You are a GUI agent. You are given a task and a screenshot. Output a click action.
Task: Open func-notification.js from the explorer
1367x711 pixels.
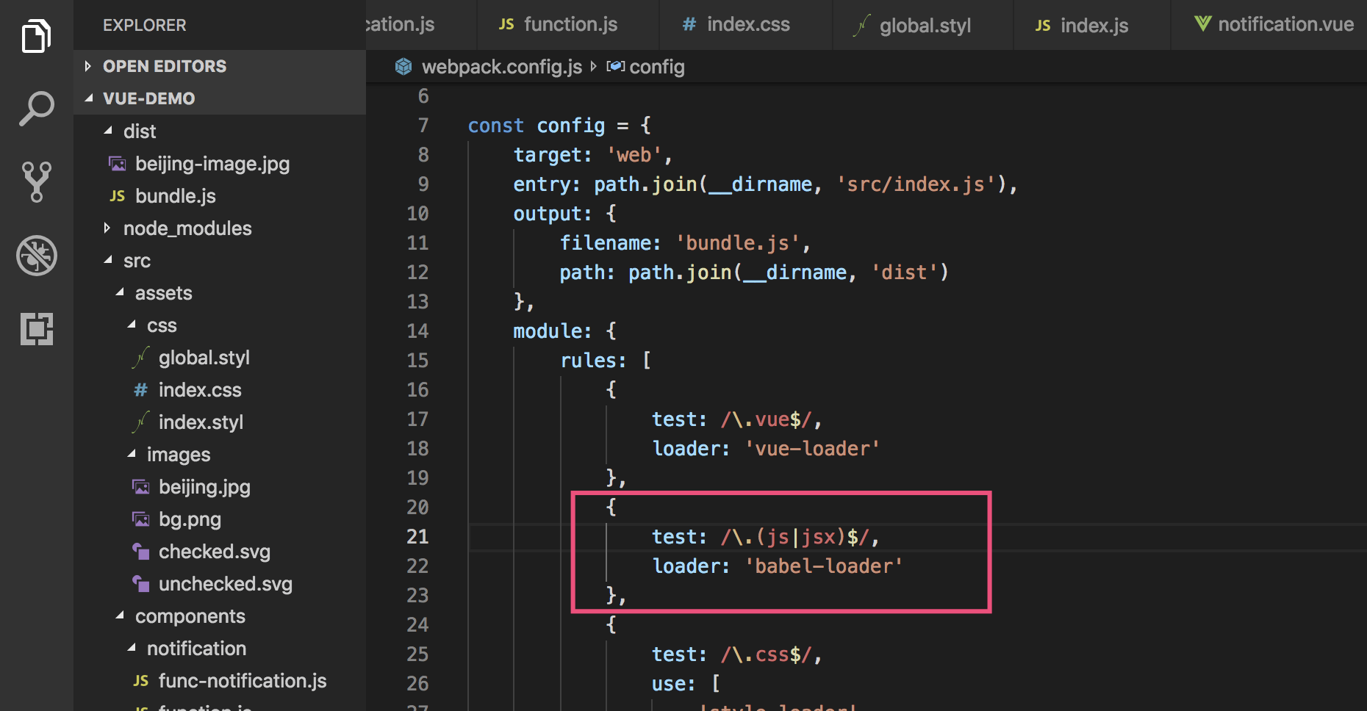(x=243, y=680)
